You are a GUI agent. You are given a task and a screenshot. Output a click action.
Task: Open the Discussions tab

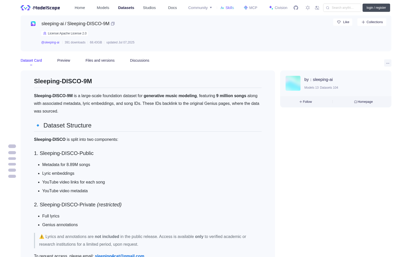[x=140, y=60]
